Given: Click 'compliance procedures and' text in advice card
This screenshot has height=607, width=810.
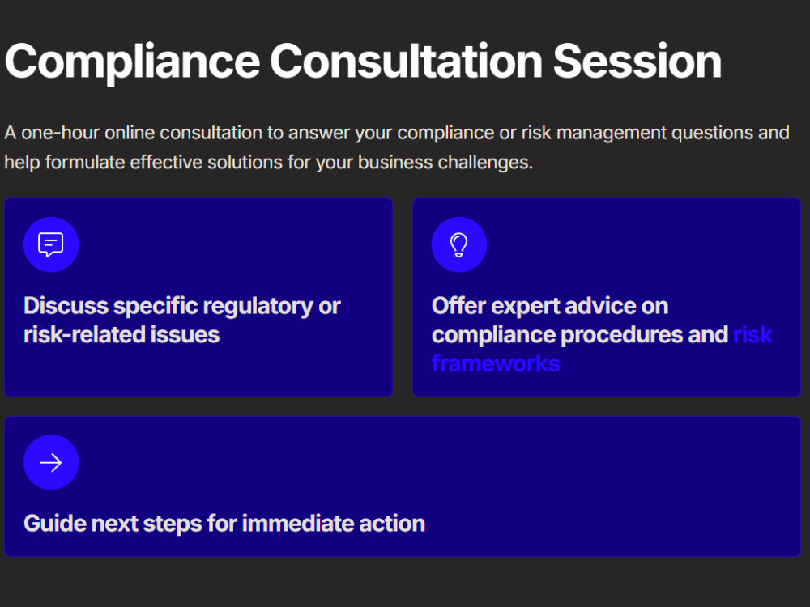Looking at the screenshot, I should click(x=580, y=335).
